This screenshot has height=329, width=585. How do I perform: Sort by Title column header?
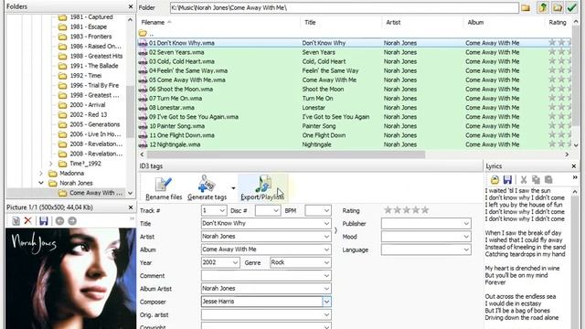click(x=341, y=22)
